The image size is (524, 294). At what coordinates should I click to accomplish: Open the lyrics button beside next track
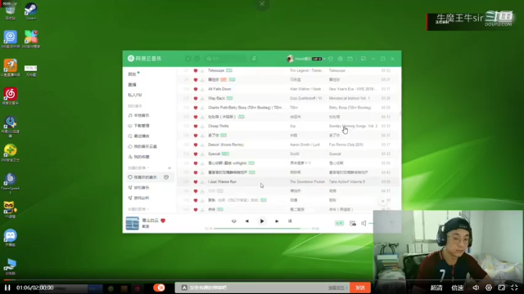[290, 221]
